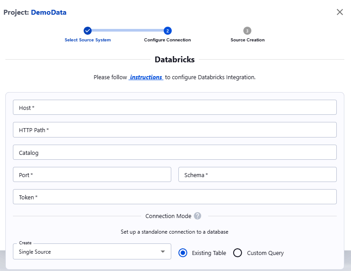Select the Custom Query radio button
The height and width of the screenshot is (271, 351).
click(x=238, y=253)
